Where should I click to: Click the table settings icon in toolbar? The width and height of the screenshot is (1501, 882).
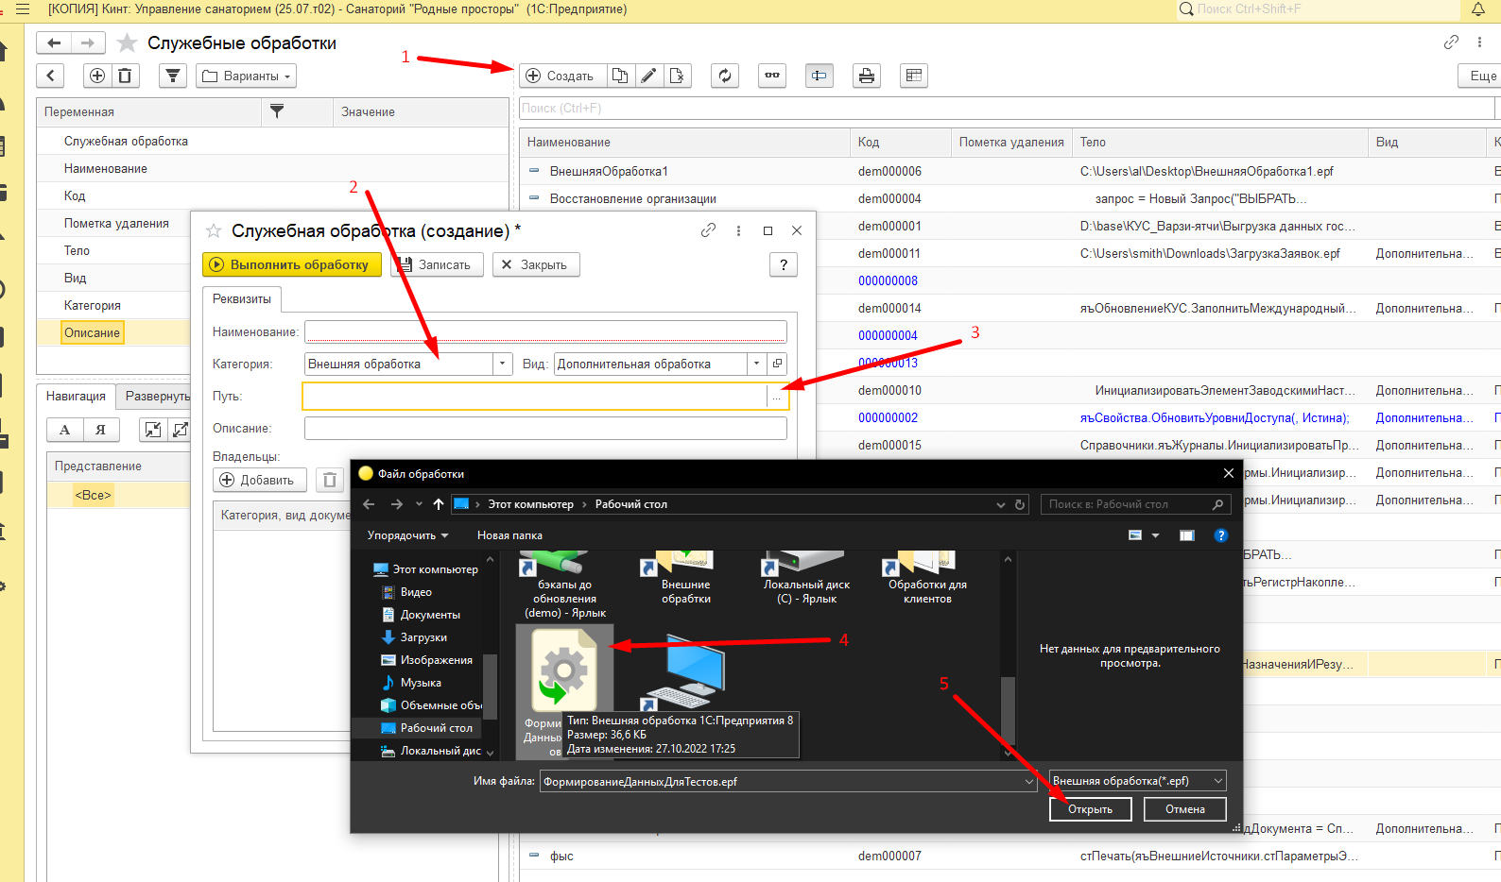click(913, 76)
